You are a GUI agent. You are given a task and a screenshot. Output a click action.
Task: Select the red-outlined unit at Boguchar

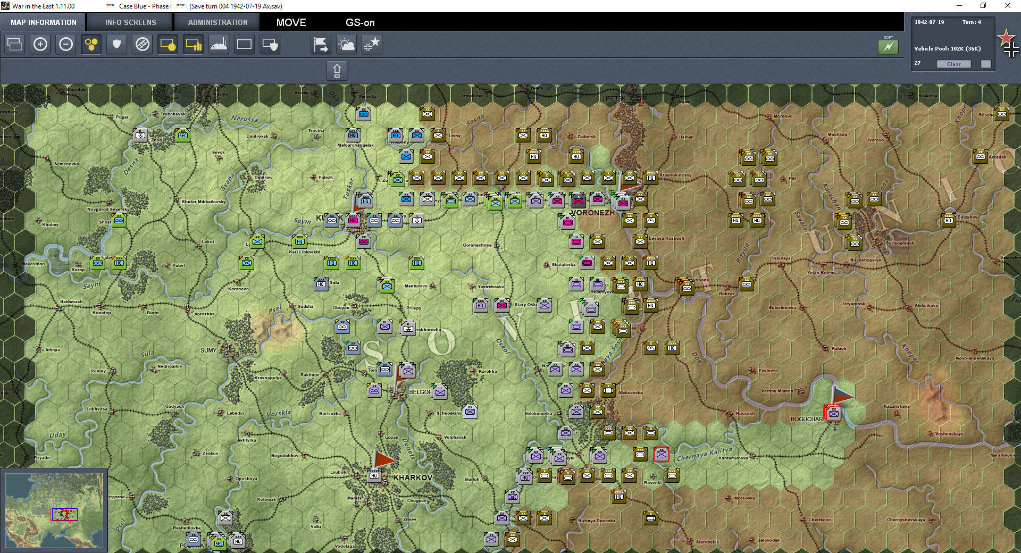point(833,413)
